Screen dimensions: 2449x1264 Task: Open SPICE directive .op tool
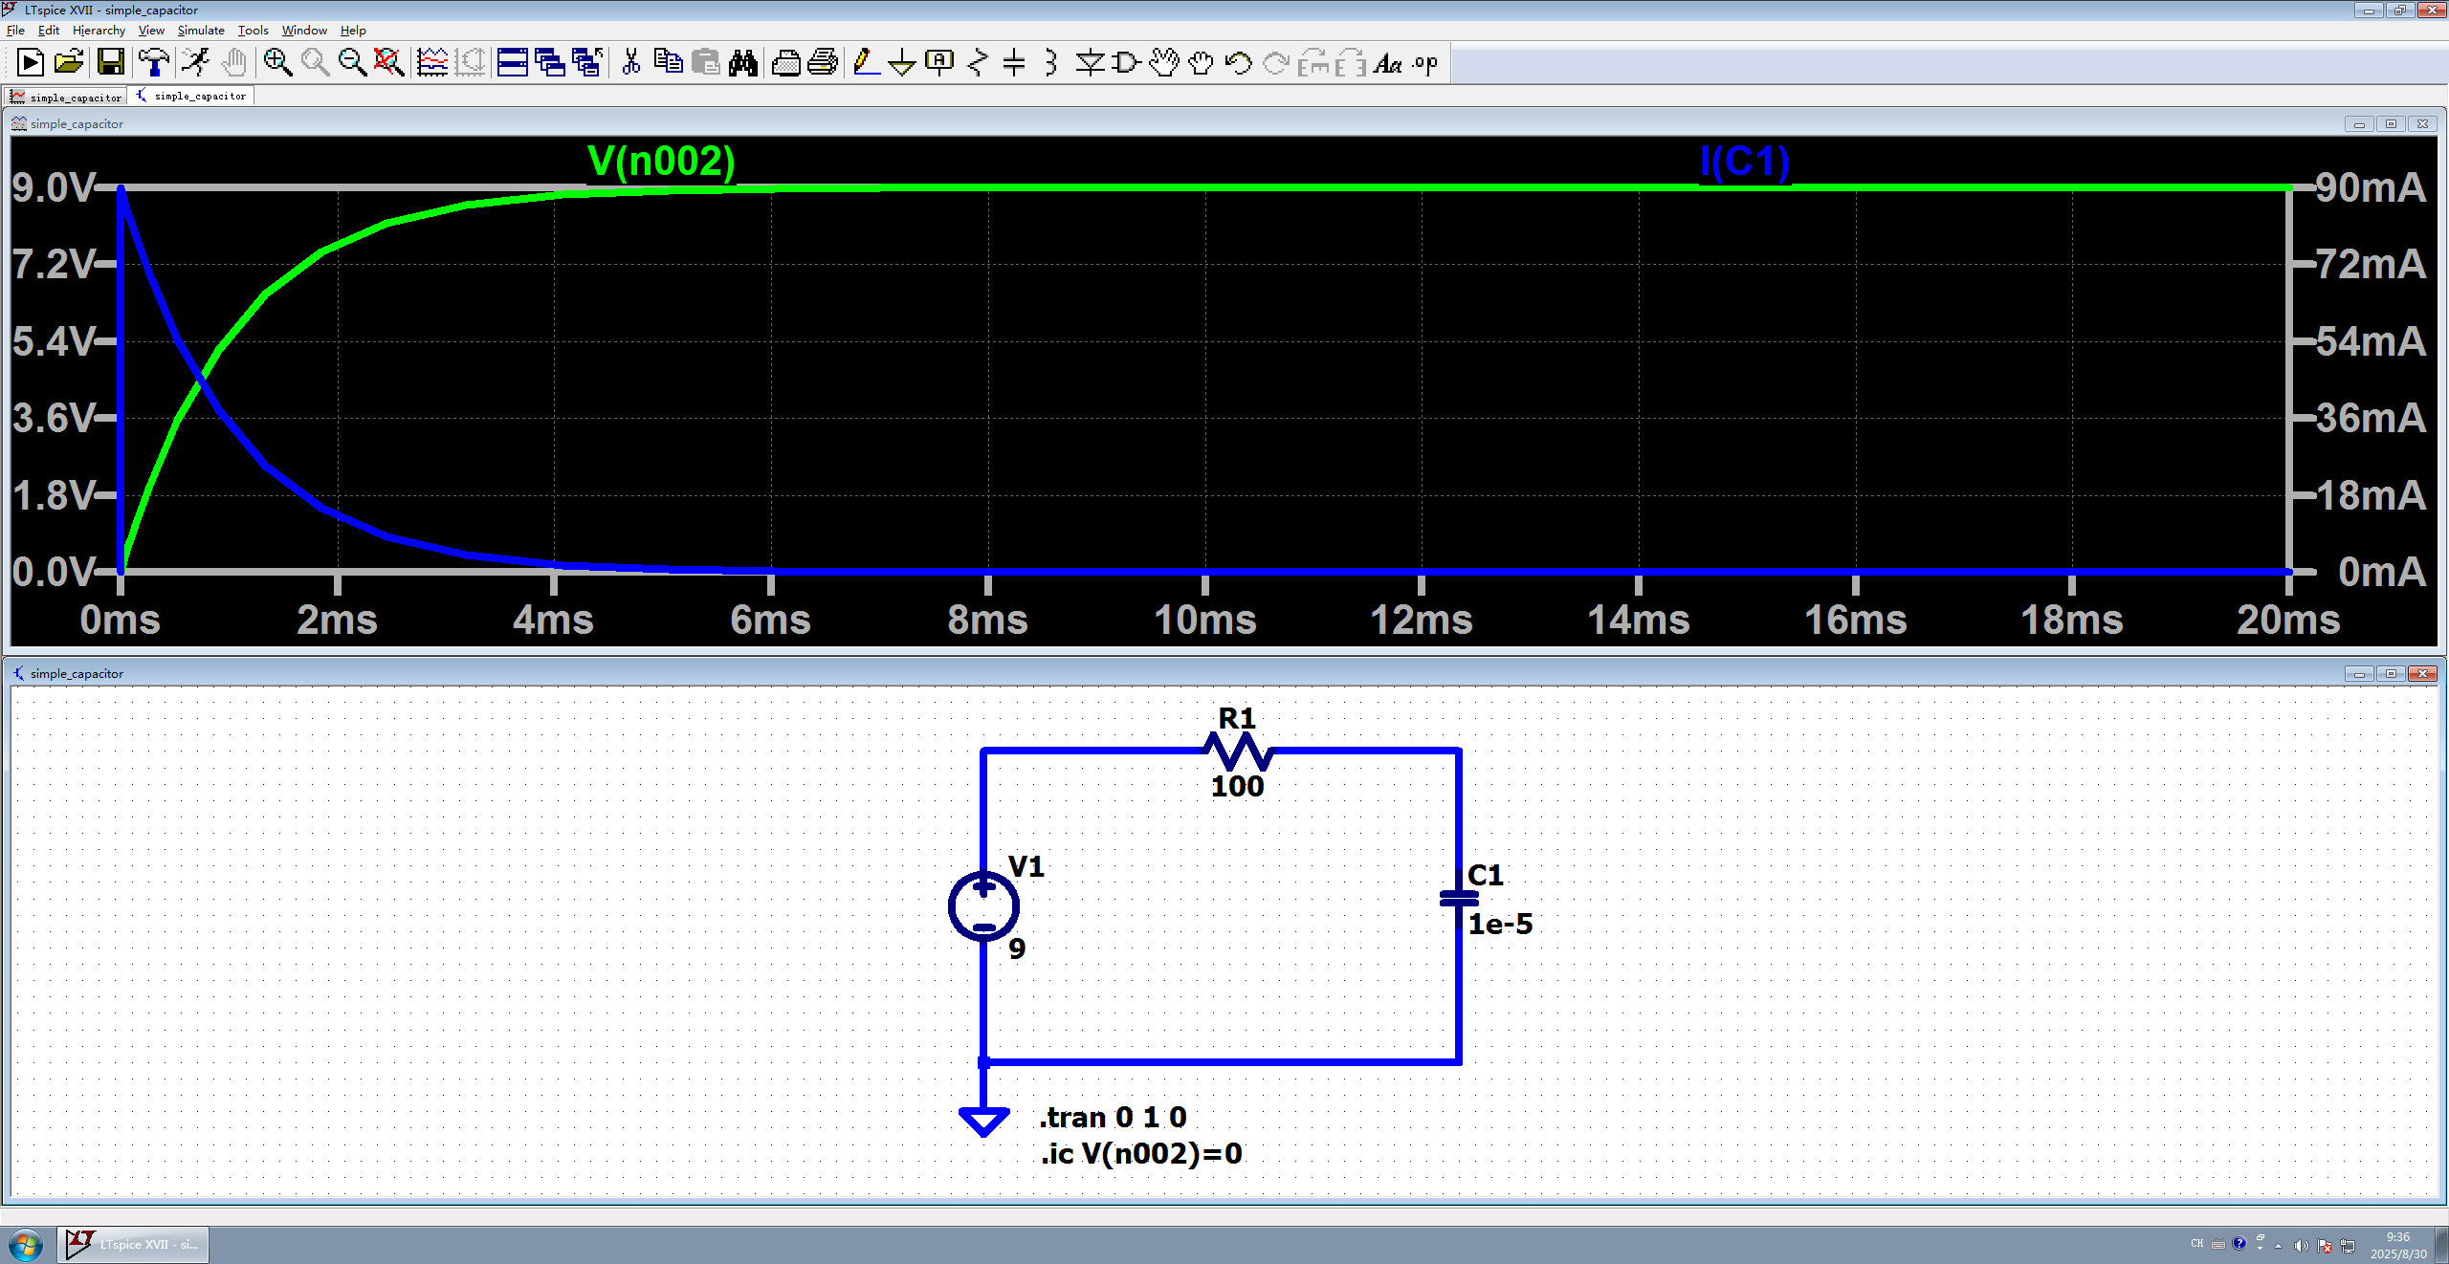(x=1425, y=63)
